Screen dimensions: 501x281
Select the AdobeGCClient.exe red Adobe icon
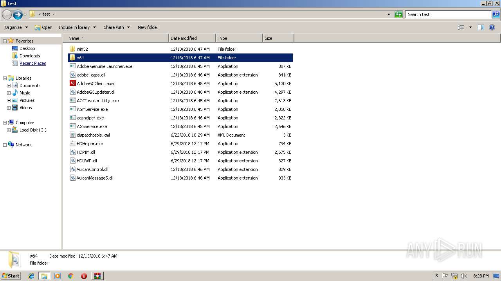click(72, 84)
